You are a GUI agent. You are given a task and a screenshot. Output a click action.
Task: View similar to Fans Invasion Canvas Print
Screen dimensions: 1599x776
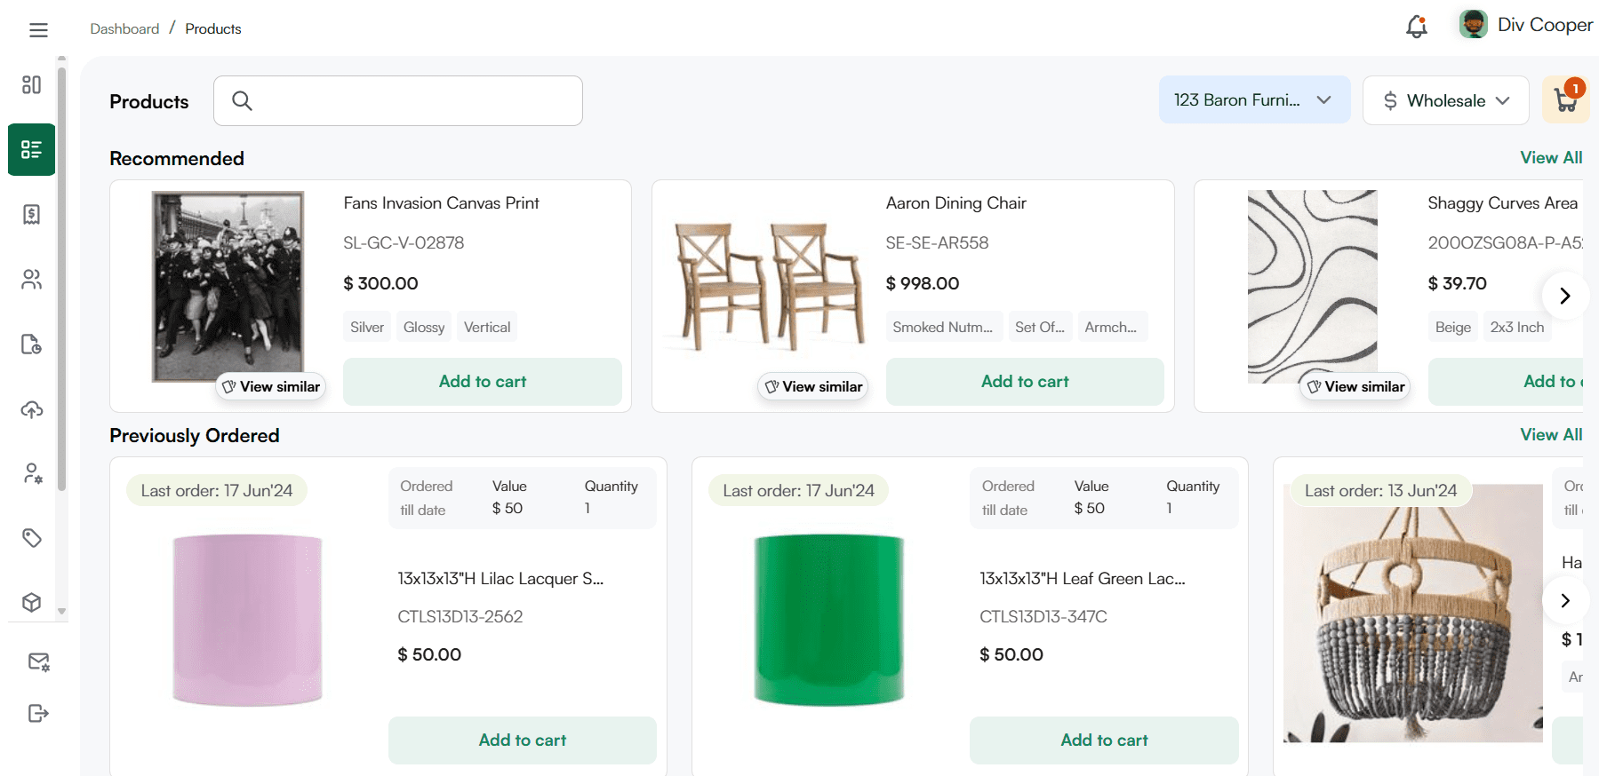271,386
